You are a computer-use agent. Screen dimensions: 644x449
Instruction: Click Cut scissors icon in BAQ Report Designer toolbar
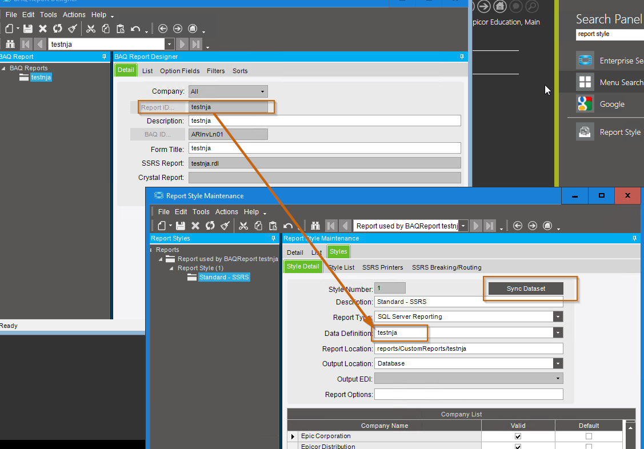pos(91,29)
